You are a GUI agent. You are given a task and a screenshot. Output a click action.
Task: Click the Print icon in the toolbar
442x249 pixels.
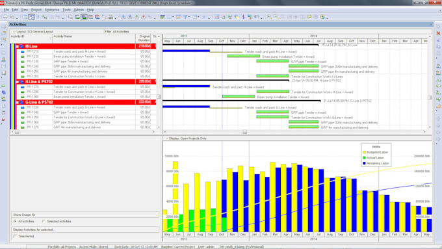pos(5,17)
